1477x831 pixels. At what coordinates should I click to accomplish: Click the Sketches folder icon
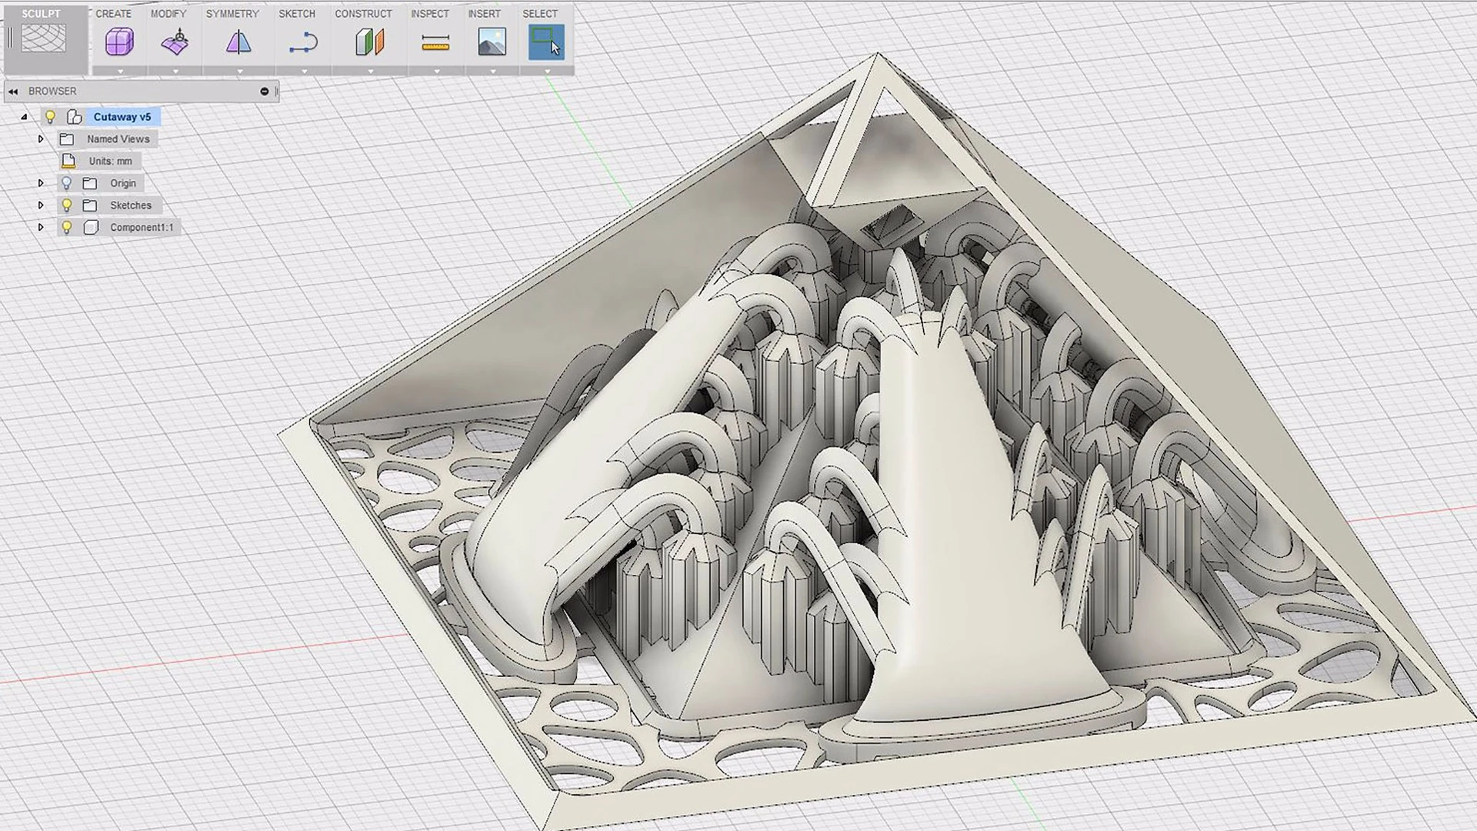[x=90, y=205]
